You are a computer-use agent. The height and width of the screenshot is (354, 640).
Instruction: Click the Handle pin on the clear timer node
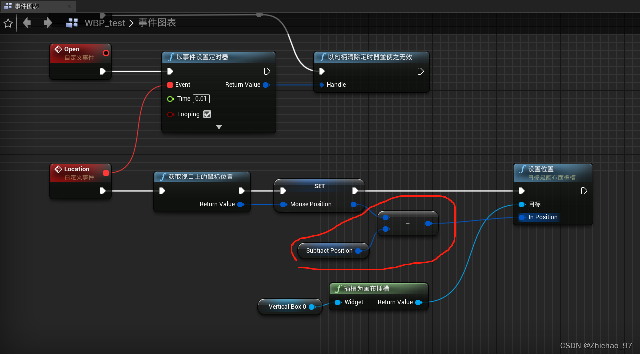[x=321, y=84]
